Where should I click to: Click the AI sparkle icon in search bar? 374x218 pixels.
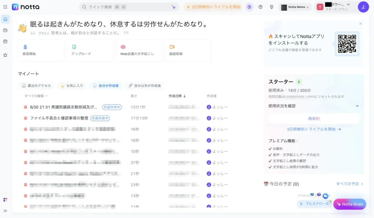173,7
